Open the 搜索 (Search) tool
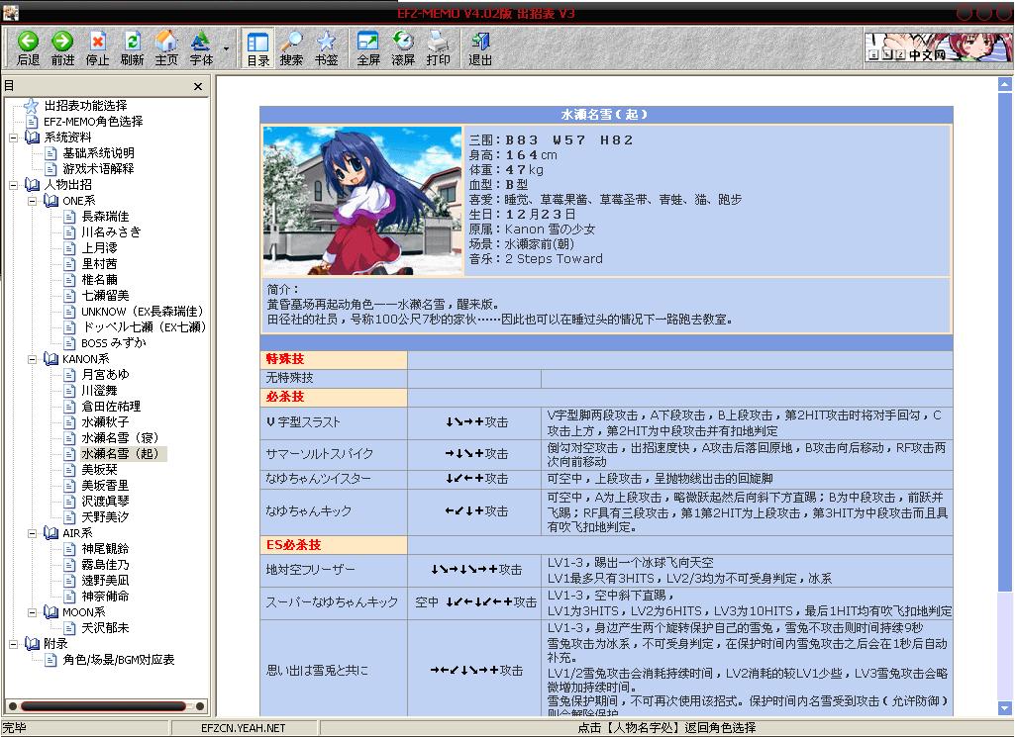Screen dimensions: 1019x737 [291, 48]
